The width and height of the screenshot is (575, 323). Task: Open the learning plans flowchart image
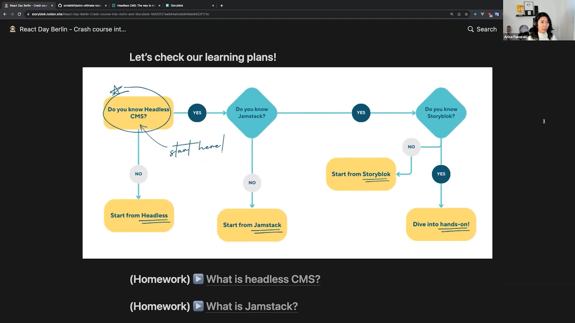click(x=287, y=163)
